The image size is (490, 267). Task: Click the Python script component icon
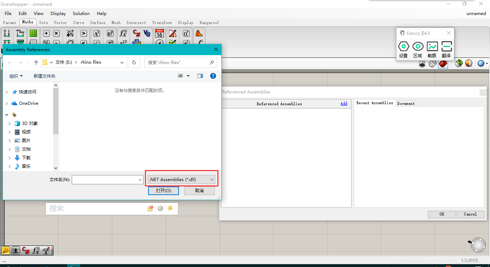[136, 42]
